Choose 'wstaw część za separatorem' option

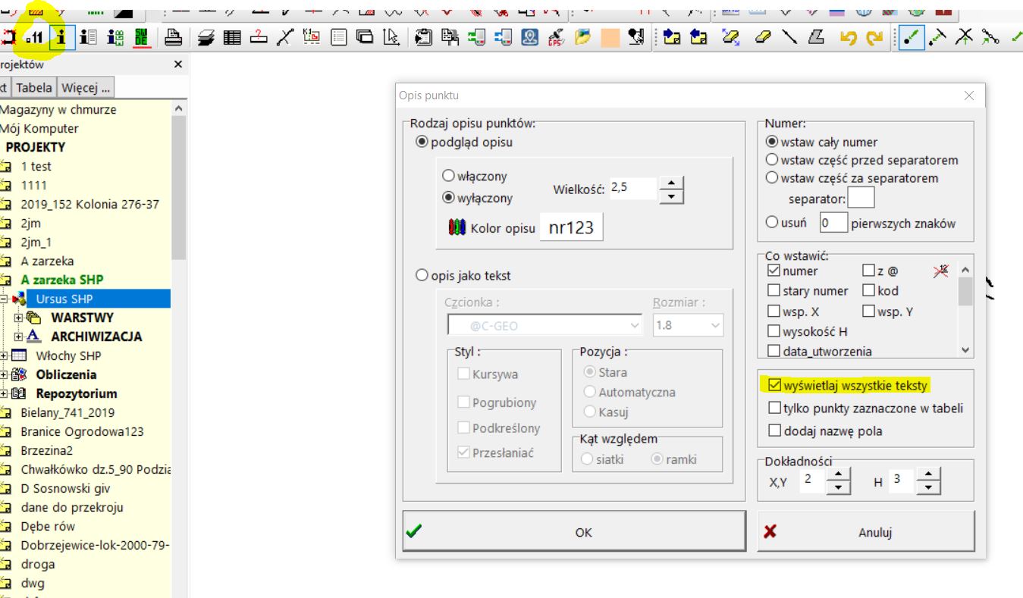point(772,178)
